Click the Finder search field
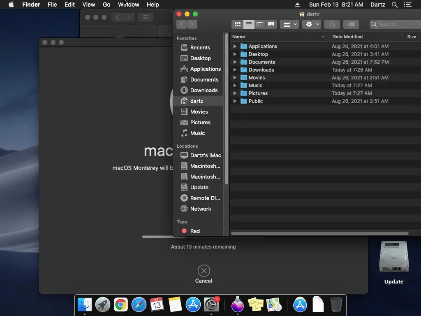Image resolution: width=421 pixels, height=316 pixels. [x=395, y=24]
